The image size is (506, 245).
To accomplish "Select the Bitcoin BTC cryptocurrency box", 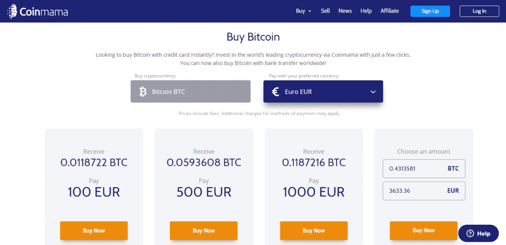I will [190, 92].
